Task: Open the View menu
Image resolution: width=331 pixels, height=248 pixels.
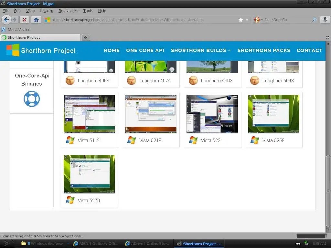Action: (30, 11)
